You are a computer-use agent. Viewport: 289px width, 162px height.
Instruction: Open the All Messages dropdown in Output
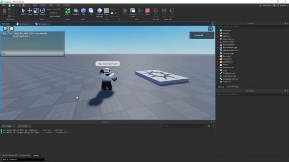tap(8, 126)
